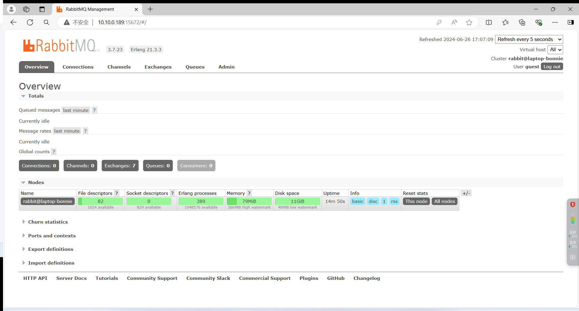Click the search magnifier icon in toolbar
Viewport: 579px width, 311px height.
pos(46,22)
